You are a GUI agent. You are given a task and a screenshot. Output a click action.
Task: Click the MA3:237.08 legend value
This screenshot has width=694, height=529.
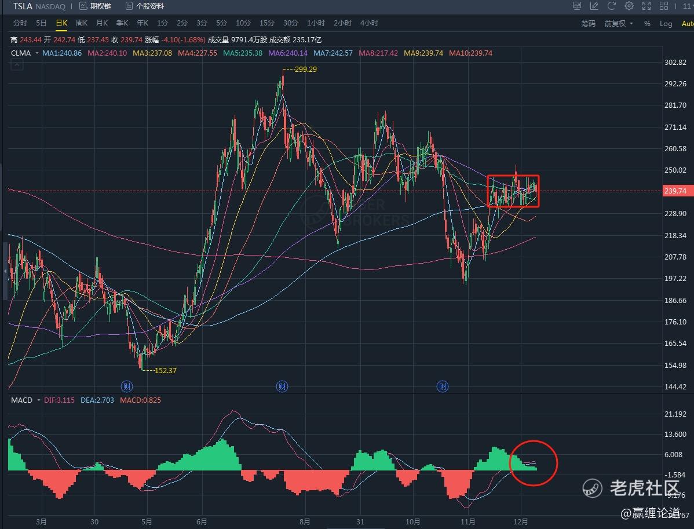[152, 53]
